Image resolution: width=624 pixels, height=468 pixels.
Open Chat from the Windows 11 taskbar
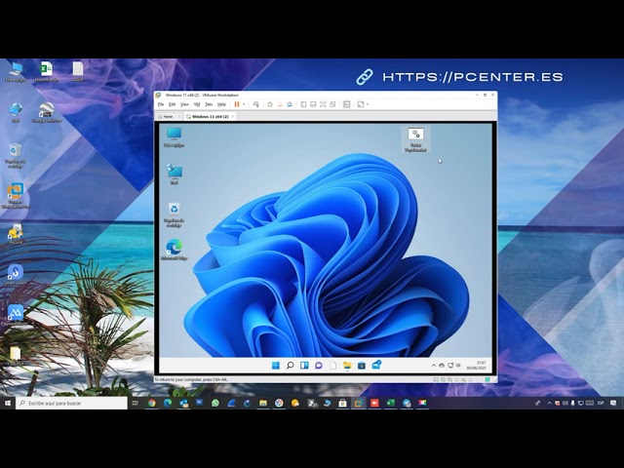click(x=319, y=366)
